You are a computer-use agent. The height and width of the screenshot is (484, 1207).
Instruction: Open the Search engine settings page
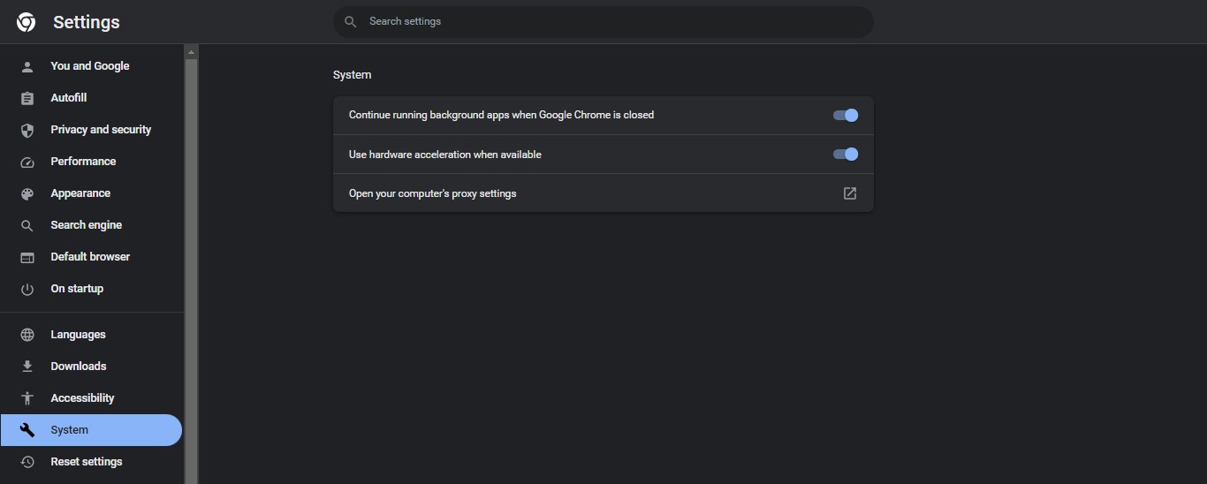click(86, 225)
